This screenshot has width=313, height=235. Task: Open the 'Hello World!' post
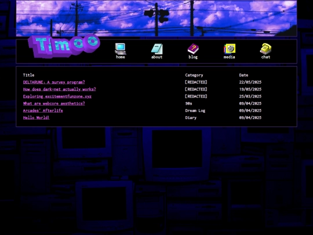(x=36, y=117)
